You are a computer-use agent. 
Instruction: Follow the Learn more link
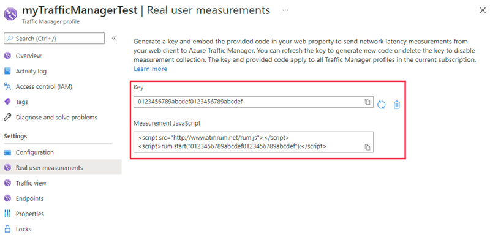150,69
